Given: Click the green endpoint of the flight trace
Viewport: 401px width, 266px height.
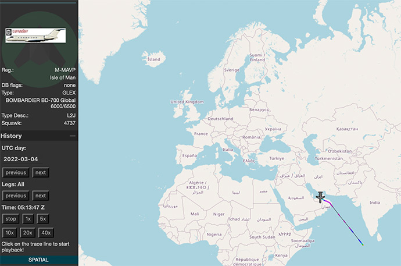Looking at the screenshot, I should [363, 245].
